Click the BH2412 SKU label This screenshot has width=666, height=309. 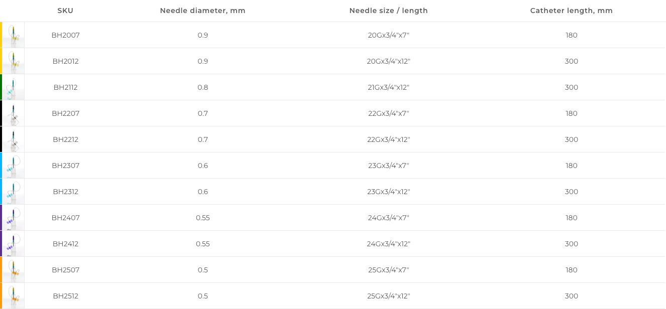[65, 244]
